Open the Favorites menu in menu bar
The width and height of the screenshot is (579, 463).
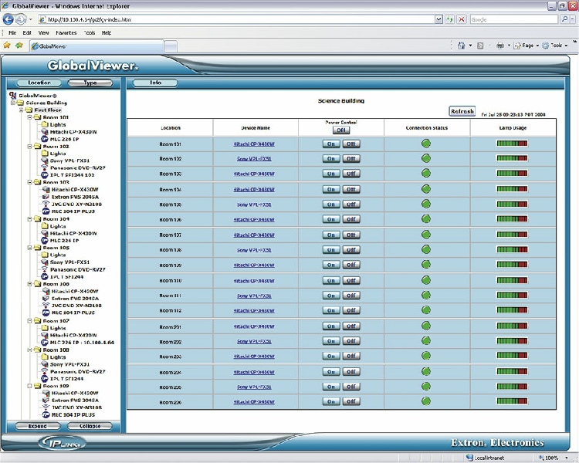(x=66, y=33)
